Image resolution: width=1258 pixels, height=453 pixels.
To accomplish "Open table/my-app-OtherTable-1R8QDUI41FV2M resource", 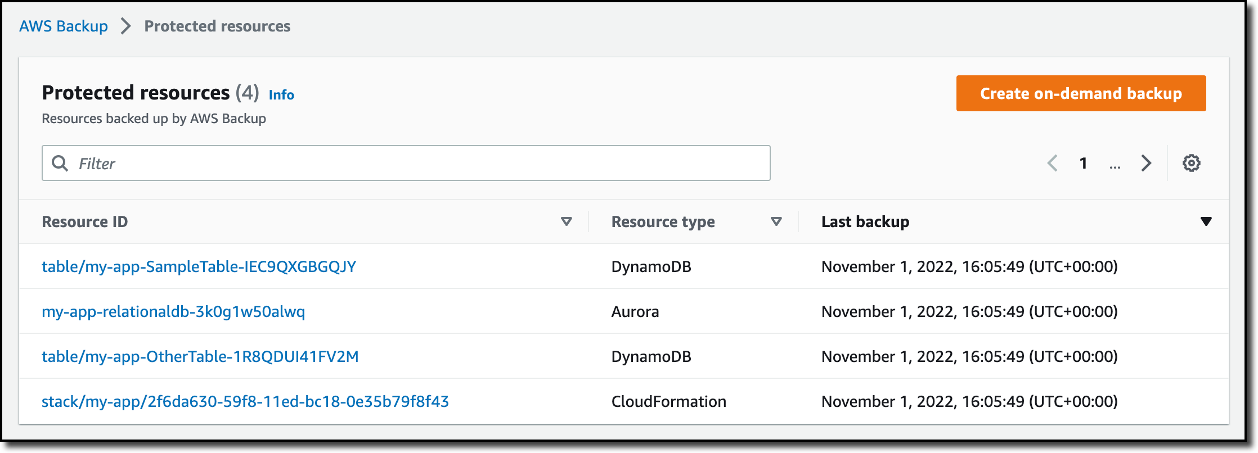I will [x=200, y=356].
